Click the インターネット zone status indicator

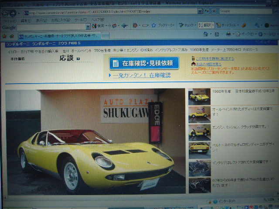(x=225, y=201)
